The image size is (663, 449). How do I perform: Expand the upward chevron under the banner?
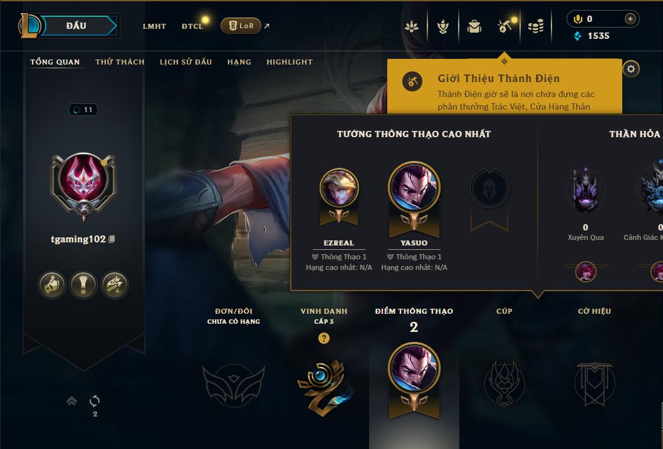coord(71,400)
